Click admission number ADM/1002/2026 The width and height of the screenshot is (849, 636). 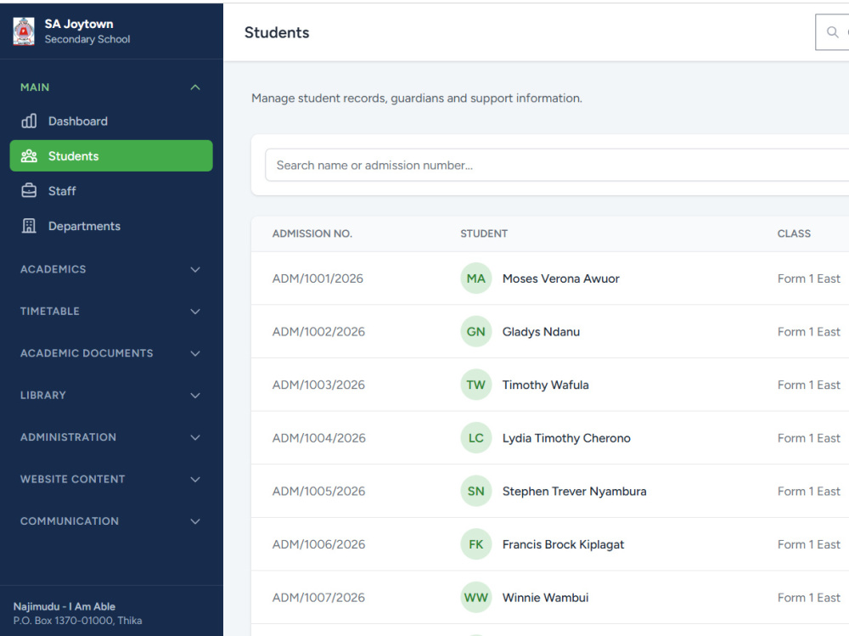tap(318, 331)
